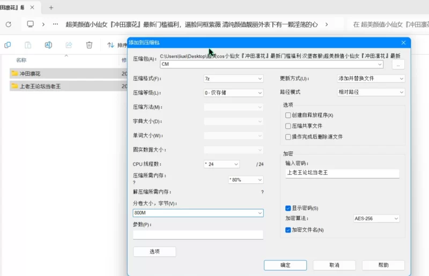The image size is (429, 276).
Task: Click the 名称 column header
Action: pyautogui.click(x=21, y=60)
